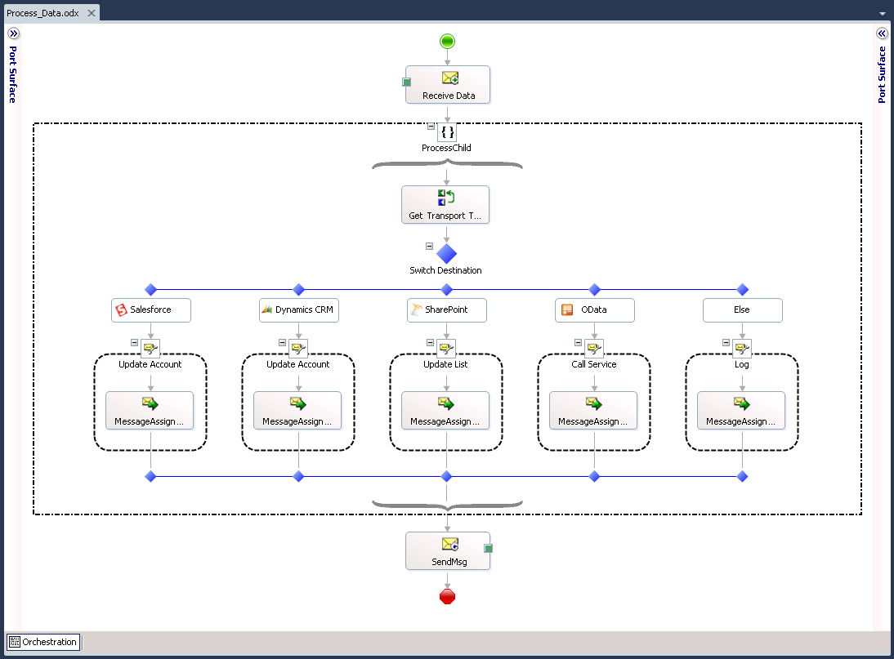
Task: Click top blue diamond above Dynamics CRM branch
Action: pyautogui.click(x=298, y=289)
